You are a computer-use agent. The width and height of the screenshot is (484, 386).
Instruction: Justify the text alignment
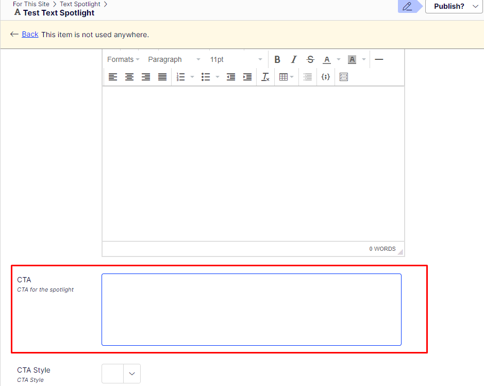(162, 77)
